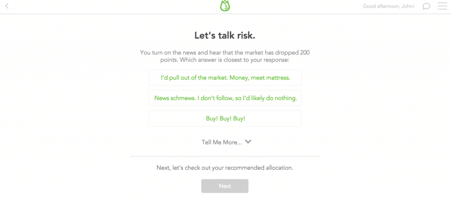Click the green tulip dollar logo
This screenshot has height=203, width=451.
tap(225, 6)
